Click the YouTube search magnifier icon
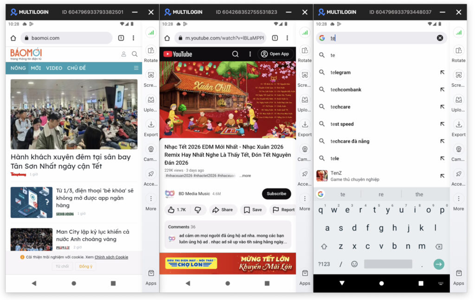Image resolution: width=475 pixels, height=300 pixels. pyautogui.click(x=235, y=54)
